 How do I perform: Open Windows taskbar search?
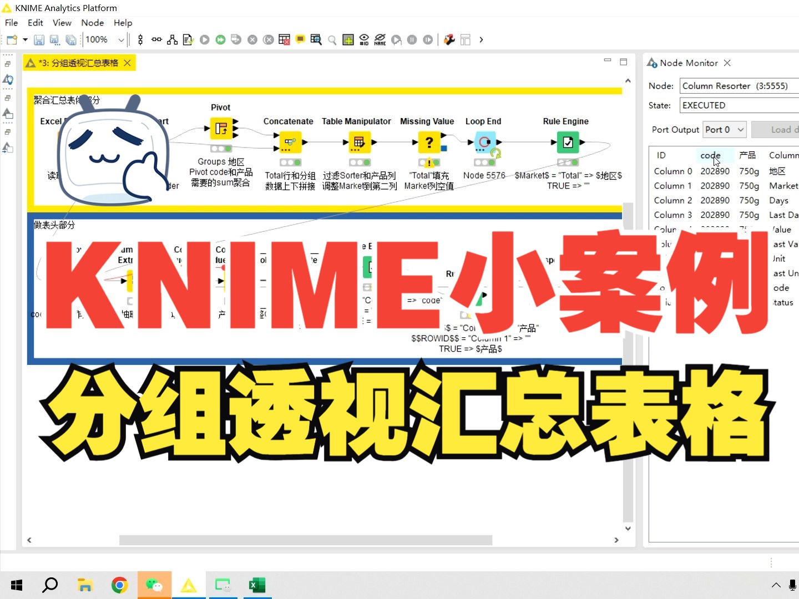pyautogui.click(x=50, y=585)
